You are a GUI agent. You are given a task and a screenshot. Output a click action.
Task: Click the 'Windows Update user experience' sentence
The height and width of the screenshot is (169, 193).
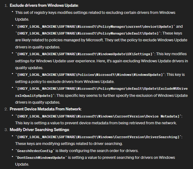pyautogui.click(x=101, y=64)
